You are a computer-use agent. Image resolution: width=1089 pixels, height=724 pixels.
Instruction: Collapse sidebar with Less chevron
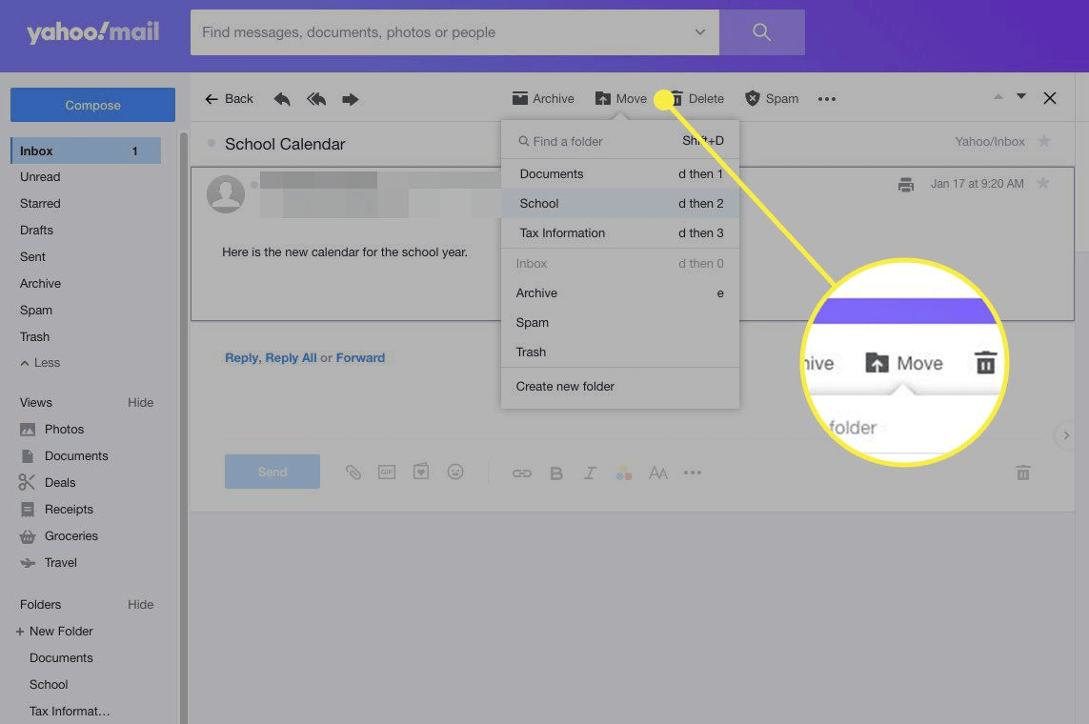click(x=26, y=363)
